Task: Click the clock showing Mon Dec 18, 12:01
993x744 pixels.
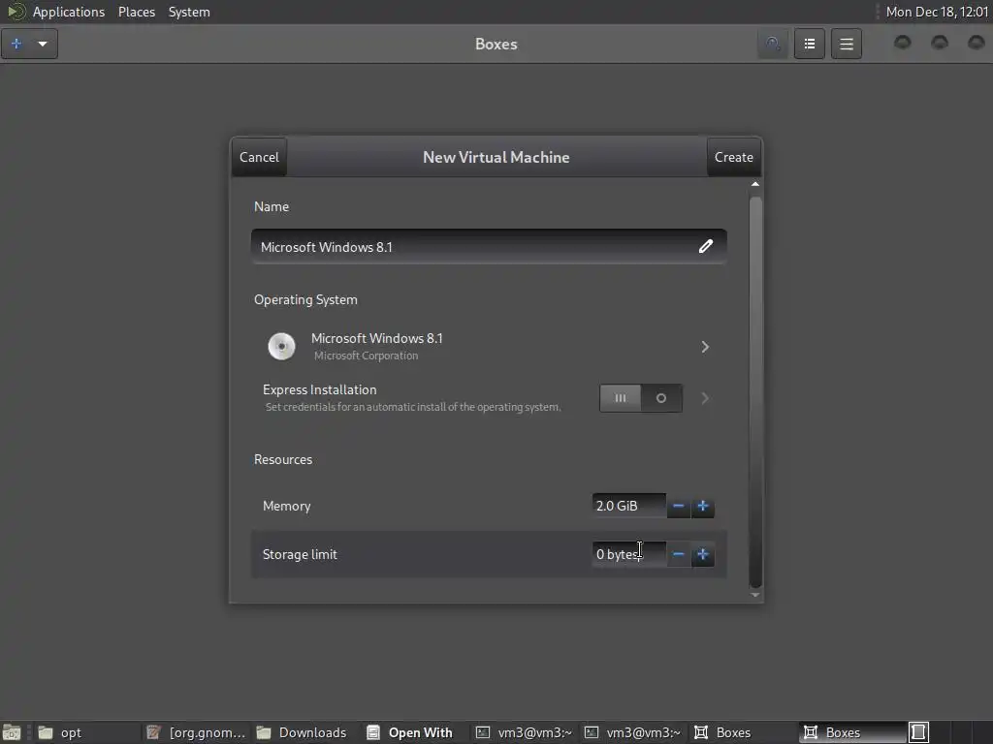Action: coord(937,12)
